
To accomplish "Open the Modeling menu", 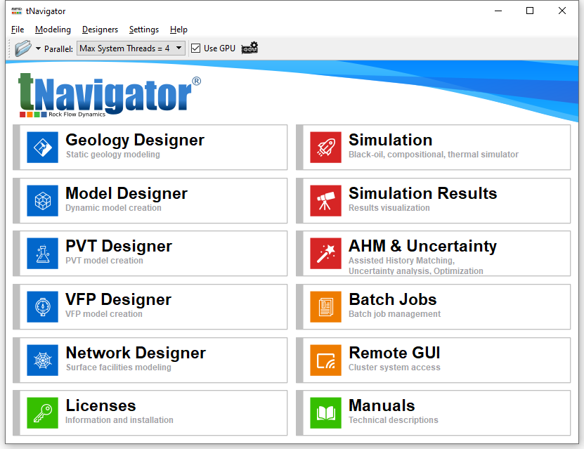I will (53, 30).
